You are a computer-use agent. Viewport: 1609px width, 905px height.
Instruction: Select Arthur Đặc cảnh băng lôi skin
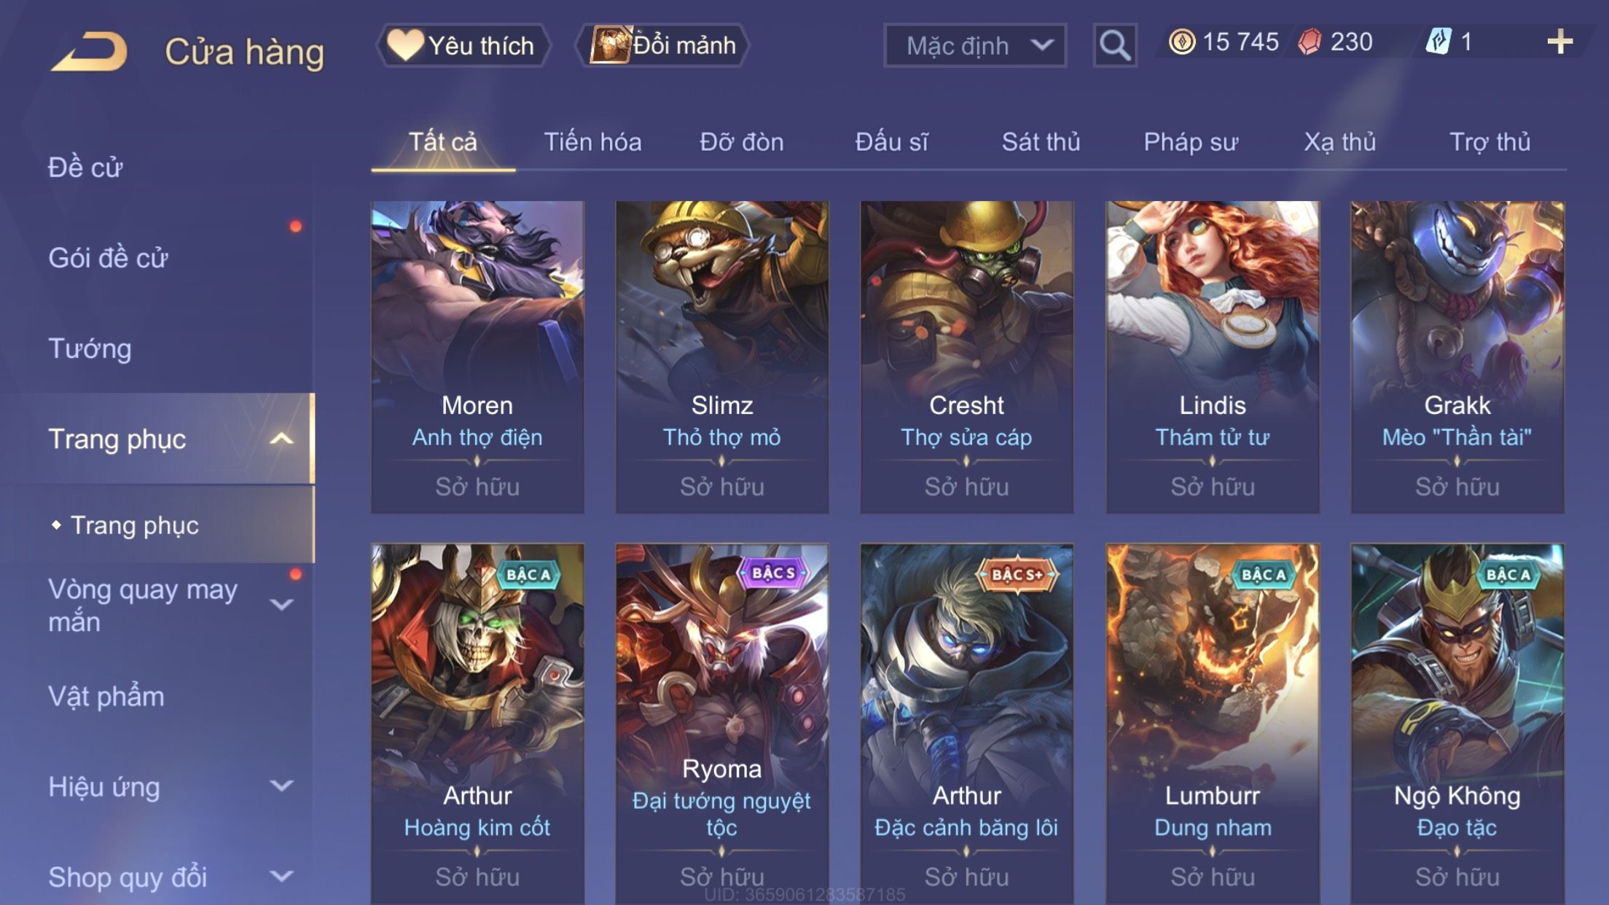(x=967, y=724)
